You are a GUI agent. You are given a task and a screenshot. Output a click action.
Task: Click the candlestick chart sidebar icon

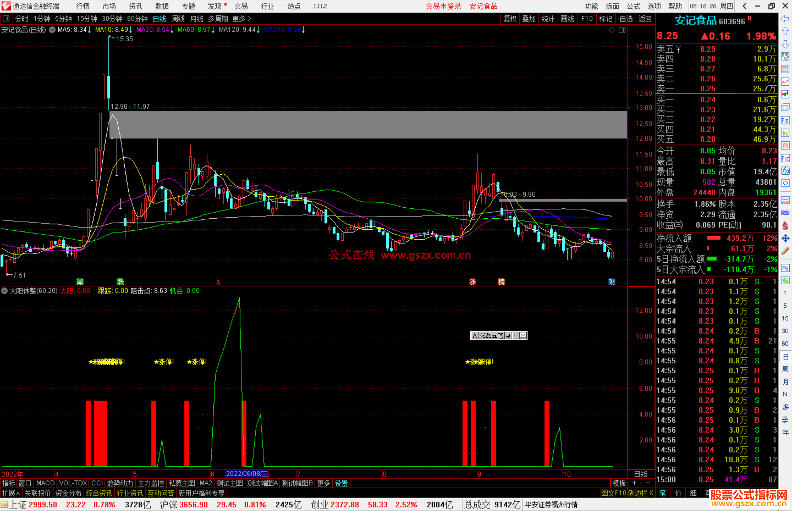[x=785, y=95]
